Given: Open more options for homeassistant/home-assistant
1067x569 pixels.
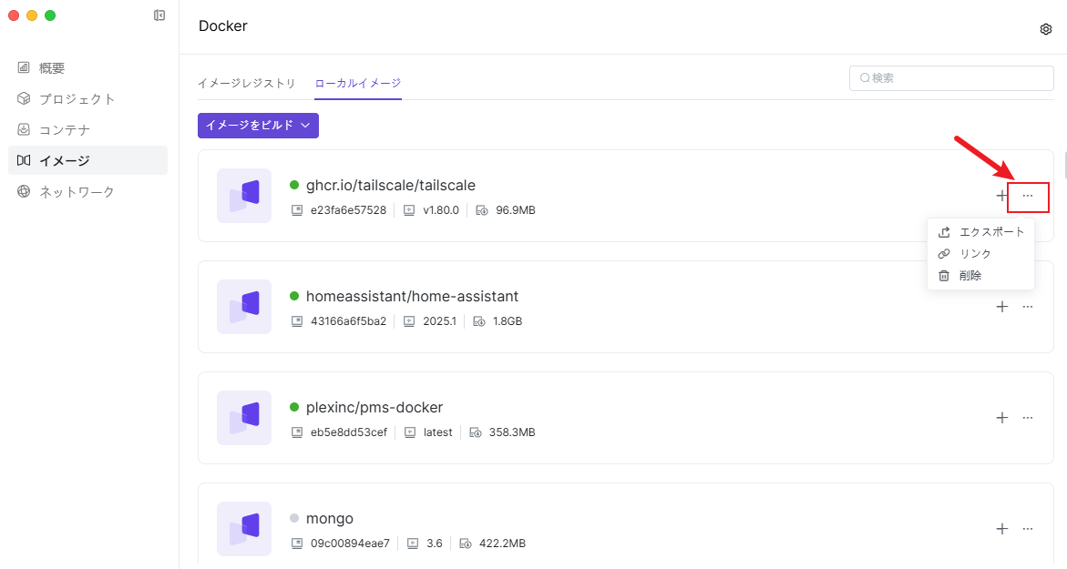Looking at the screenshot, I should (x=1028, y=307).
